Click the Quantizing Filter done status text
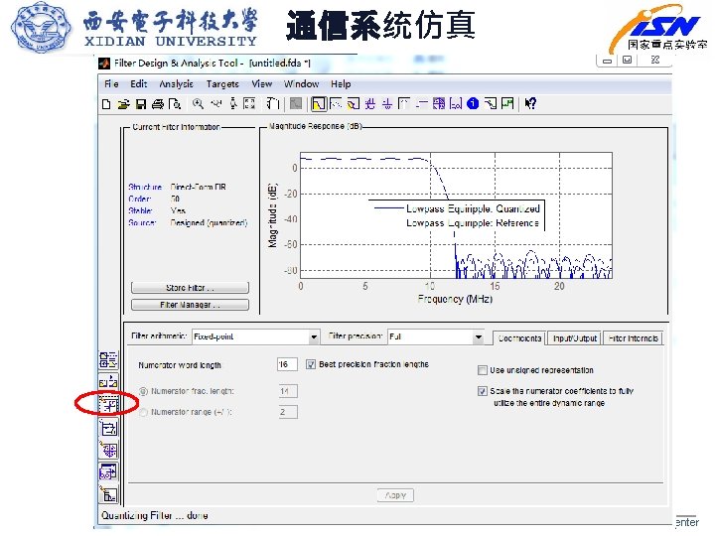Viewport: 715px width, 536px height. coord(155,515)
